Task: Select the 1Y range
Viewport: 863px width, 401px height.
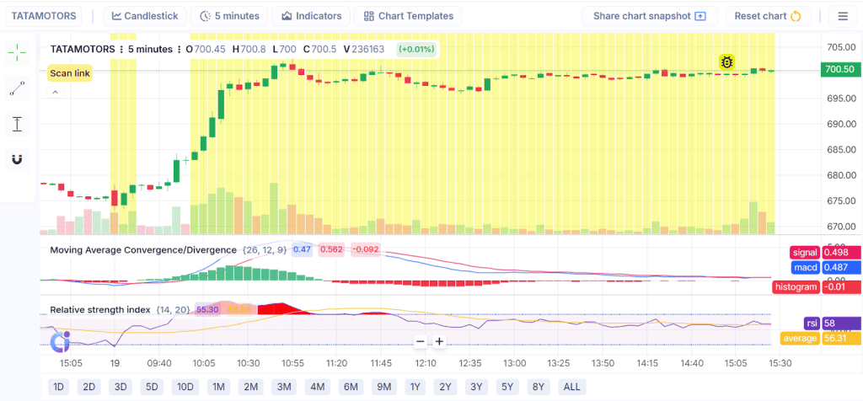Action: click(x=415, y=387)
